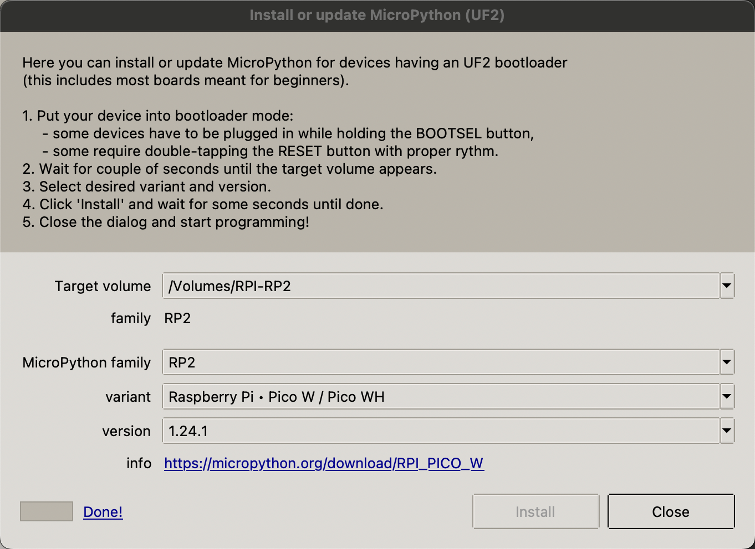The height and width of the screenshot is (549, 755).
Task: Click the "Click 'Install' and wait" step
Action: coord(203,204)
